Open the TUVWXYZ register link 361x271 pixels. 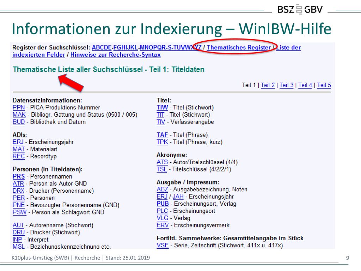pos(187,48)
